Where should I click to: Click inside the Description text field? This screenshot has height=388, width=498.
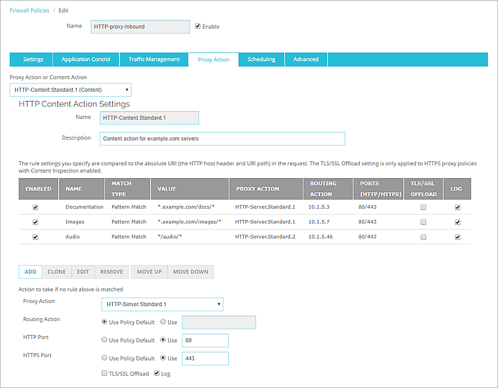coord(222,139)
